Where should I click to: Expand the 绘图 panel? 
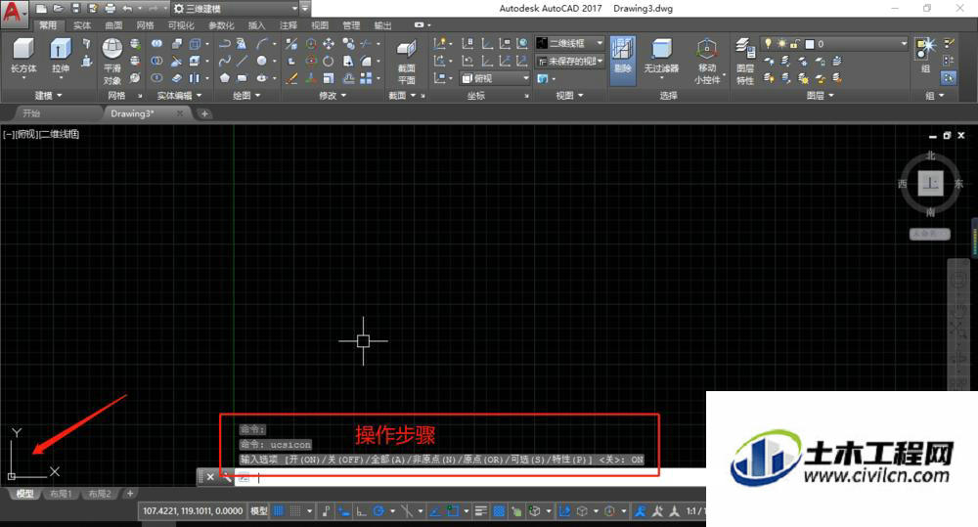click(246, 96)
